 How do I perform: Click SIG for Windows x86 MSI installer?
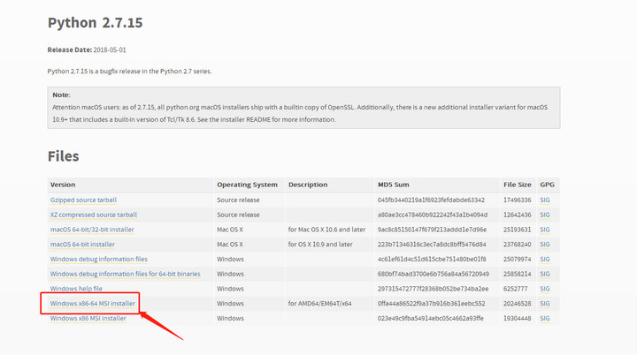point(545,319)
